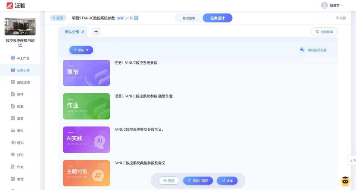Click the QR code icon beside 查看门户页
Viewport: 356px width, 190px height.
coord(136,18)
